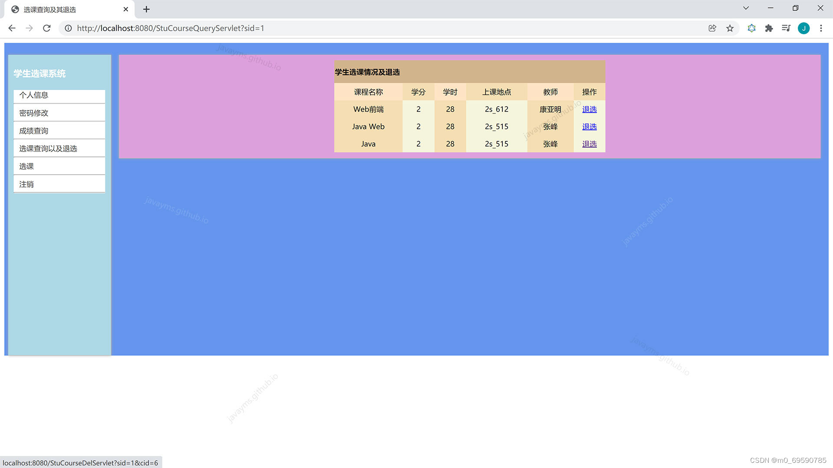Close the 选课查询及其退选 tab
Screen dimensions: 833x468
(x=126, y=9)
